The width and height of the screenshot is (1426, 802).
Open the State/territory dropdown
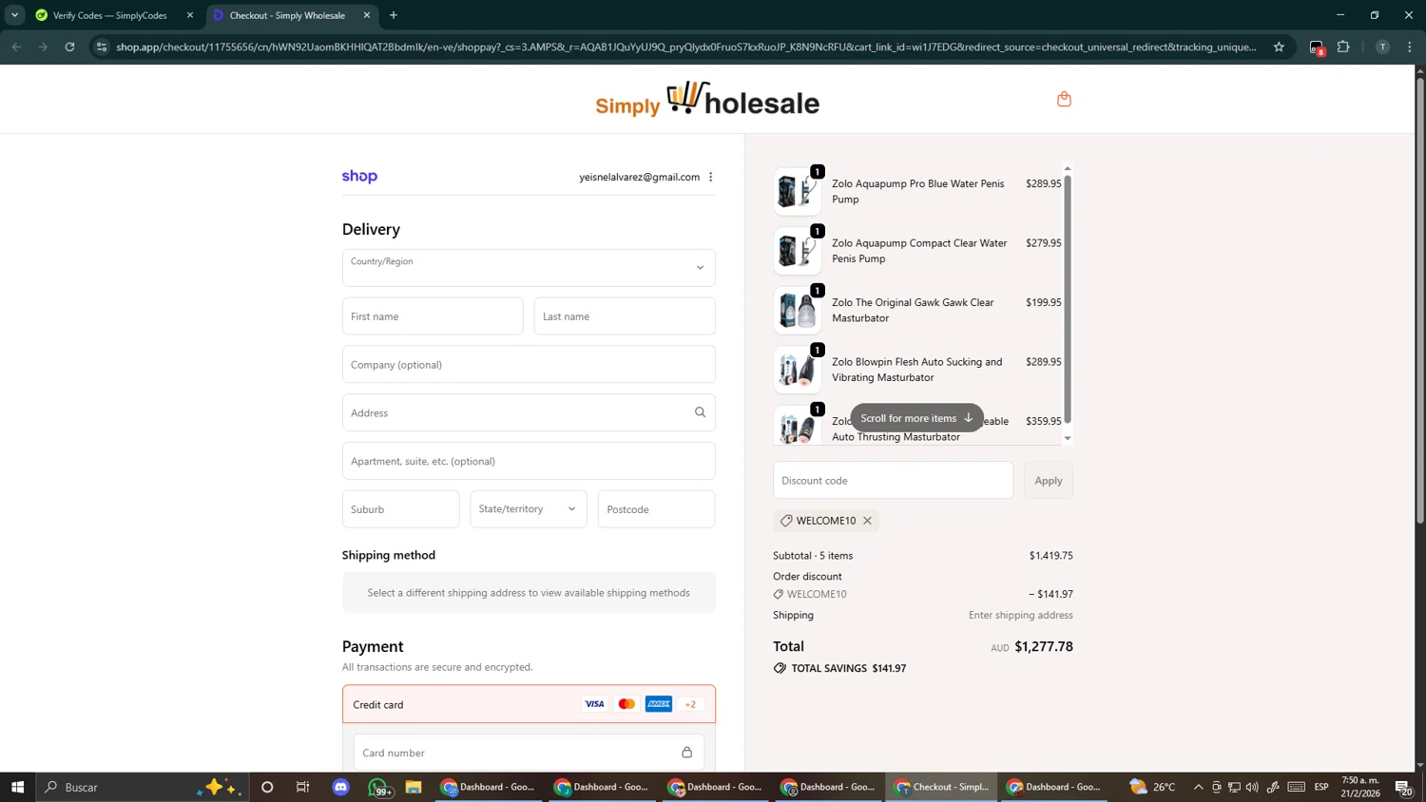(x=529, y=509)
